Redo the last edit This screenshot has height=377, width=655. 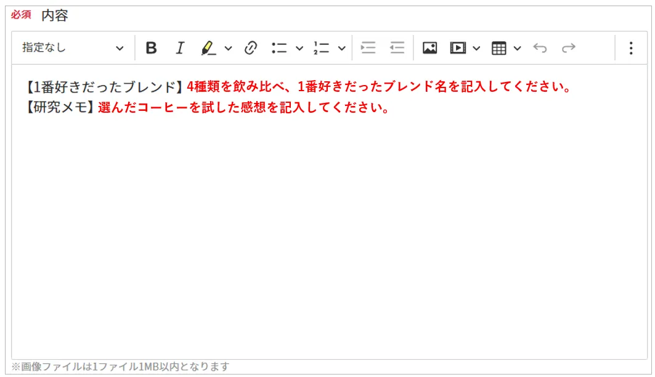click(x=568, y=48)
